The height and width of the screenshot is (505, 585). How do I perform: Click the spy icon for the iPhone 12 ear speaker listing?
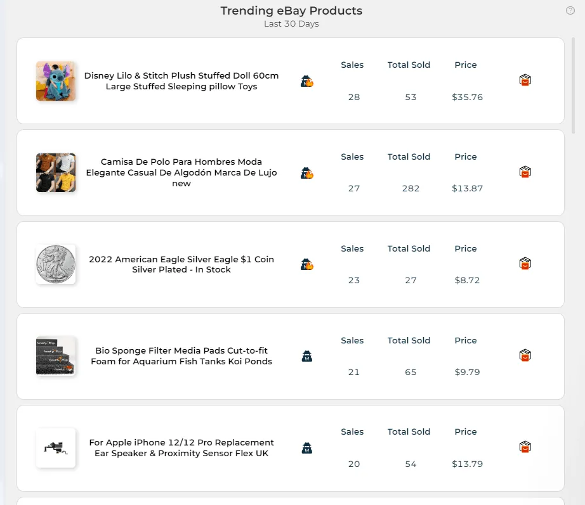coord(306,447)
